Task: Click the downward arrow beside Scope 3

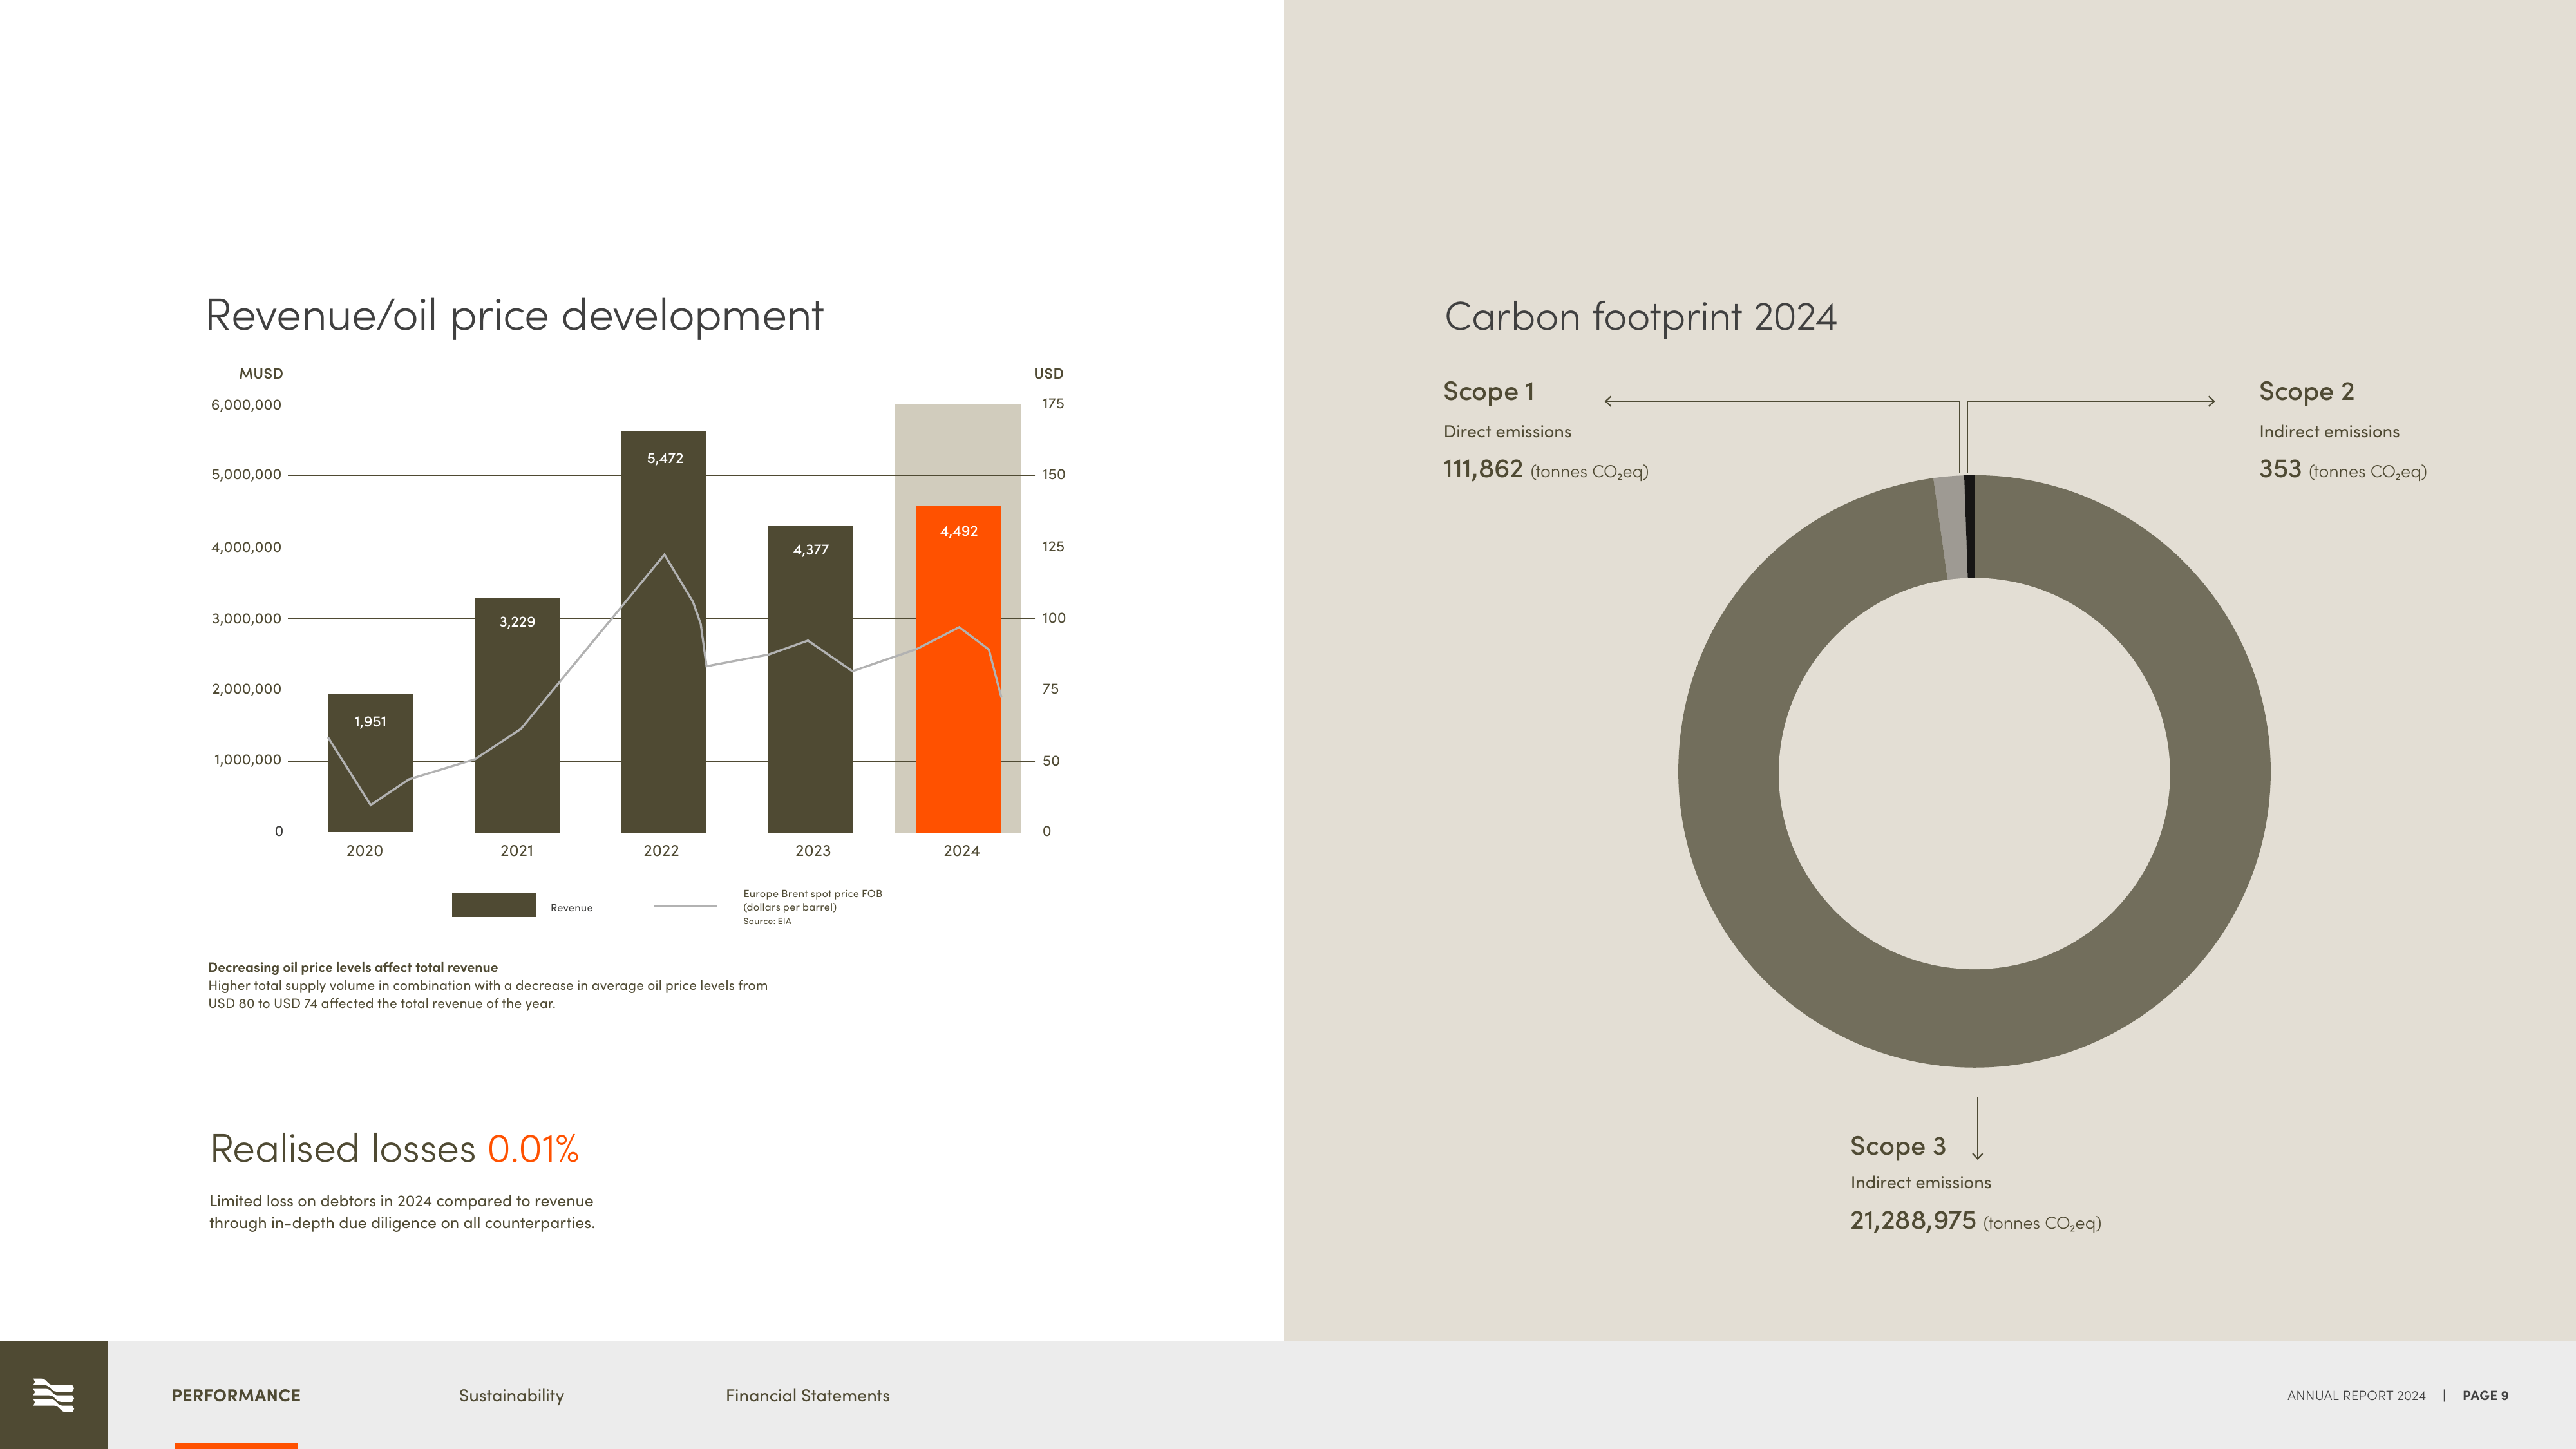Action: (x=1977, y=1128)
